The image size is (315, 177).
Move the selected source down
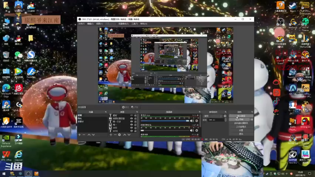click(x=129, y=135)
